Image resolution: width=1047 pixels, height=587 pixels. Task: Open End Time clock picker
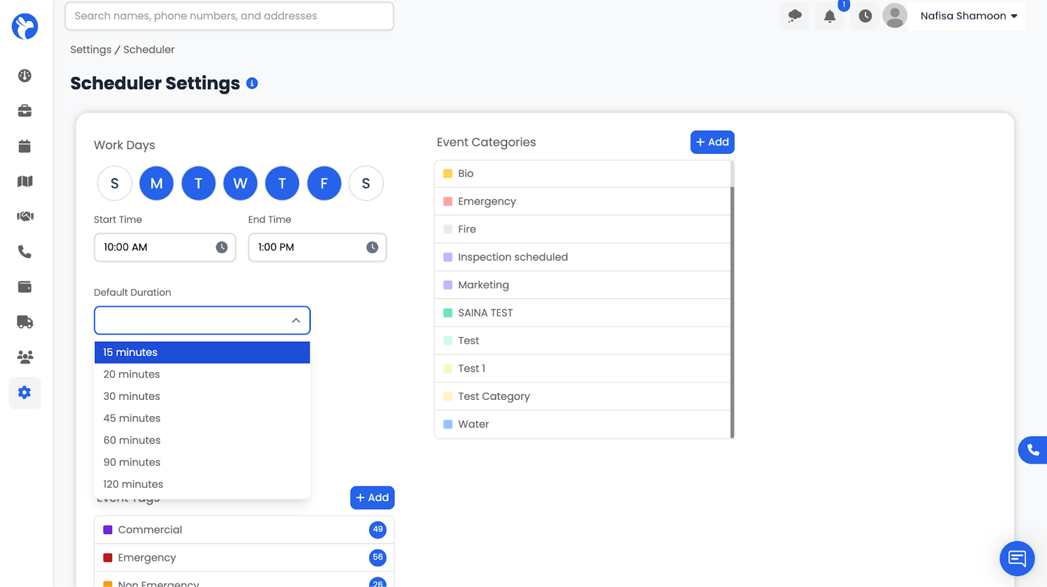372,247
